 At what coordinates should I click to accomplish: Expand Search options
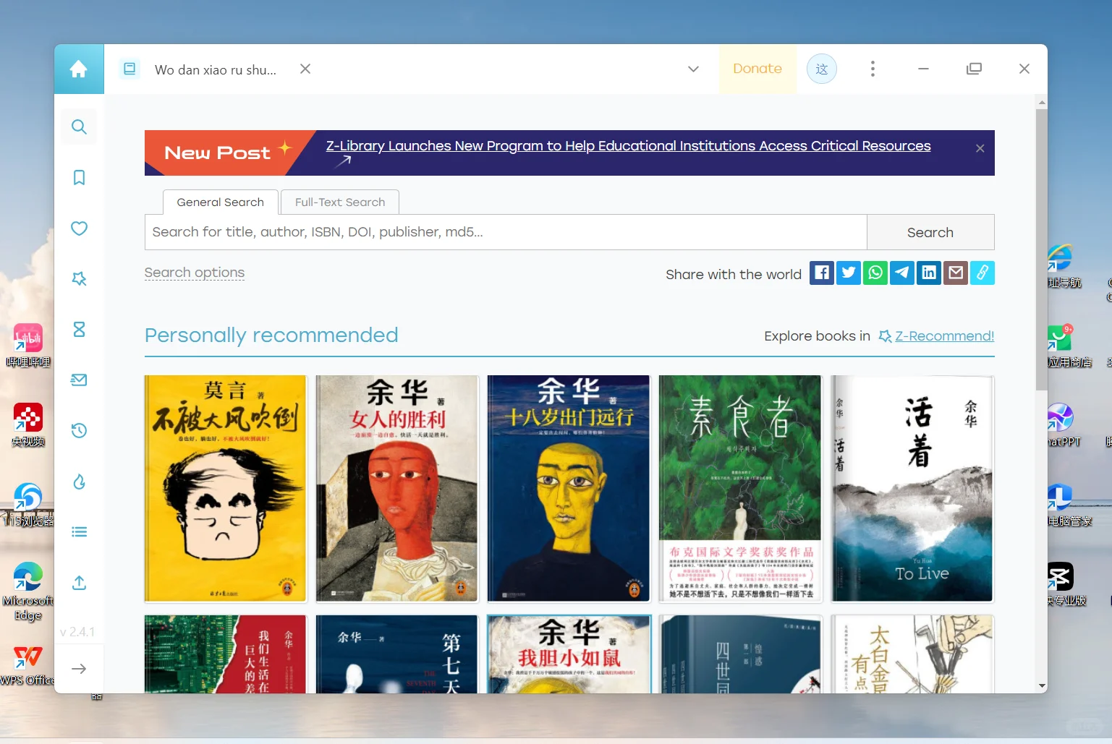tap(195, 273)
